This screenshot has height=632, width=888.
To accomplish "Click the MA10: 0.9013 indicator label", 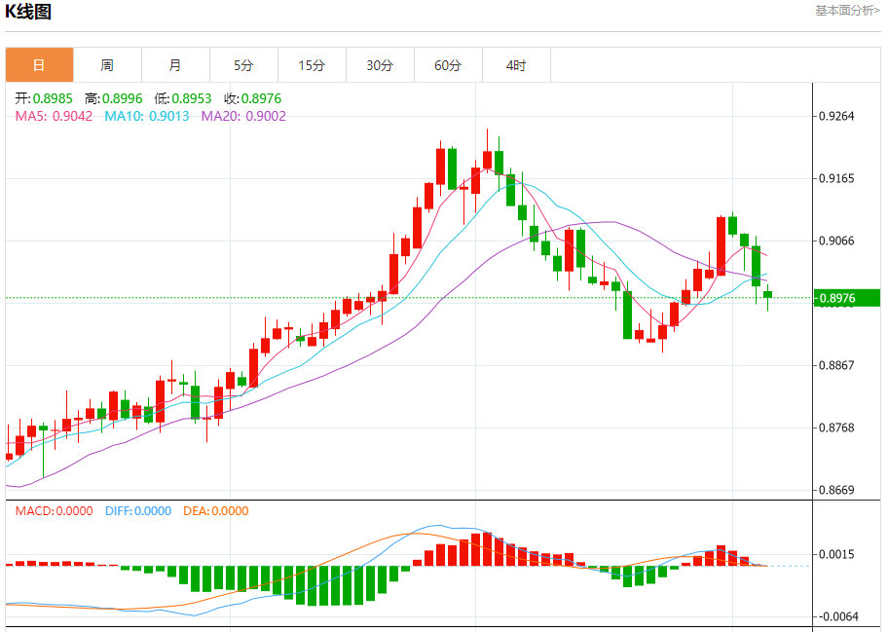I will pos(147,116).
